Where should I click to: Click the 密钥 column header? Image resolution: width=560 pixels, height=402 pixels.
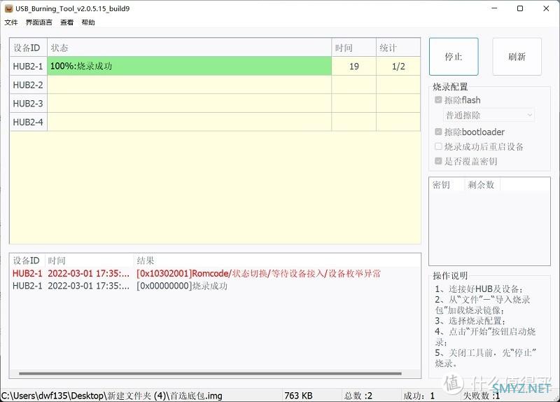click(447, 185)
